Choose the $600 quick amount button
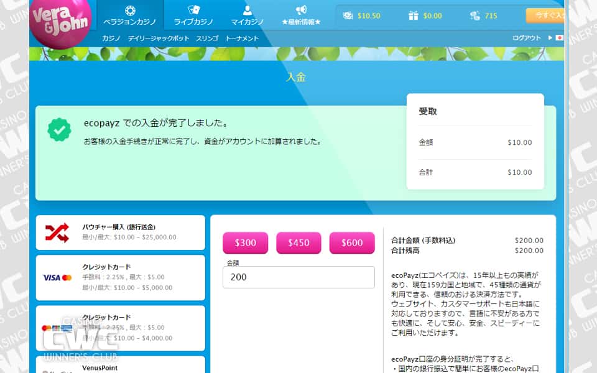The height and width of the screenshot is (373, 597). tap(352, 242)
